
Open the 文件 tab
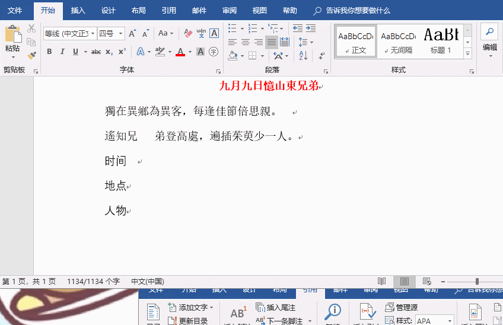pos(15,11)
